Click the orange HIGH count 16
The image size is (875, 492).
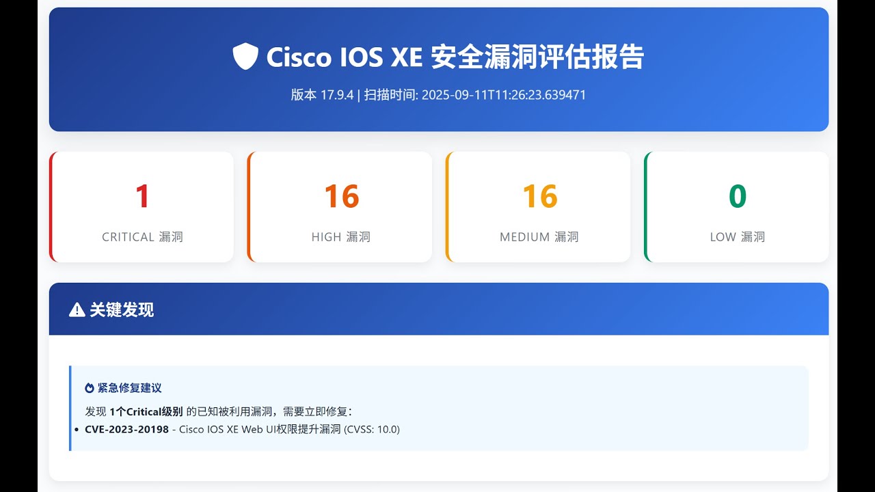[x=341, y=197]
